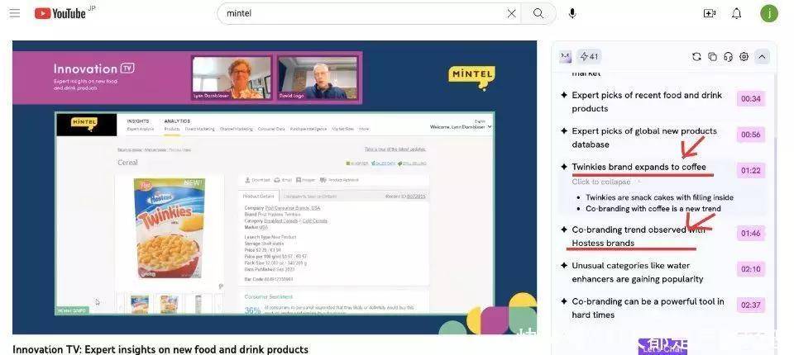The height and width of the screenshot is (355, 794).
Task: Click the lightning 41 credits badge
Action: click(x=589, y=57)
